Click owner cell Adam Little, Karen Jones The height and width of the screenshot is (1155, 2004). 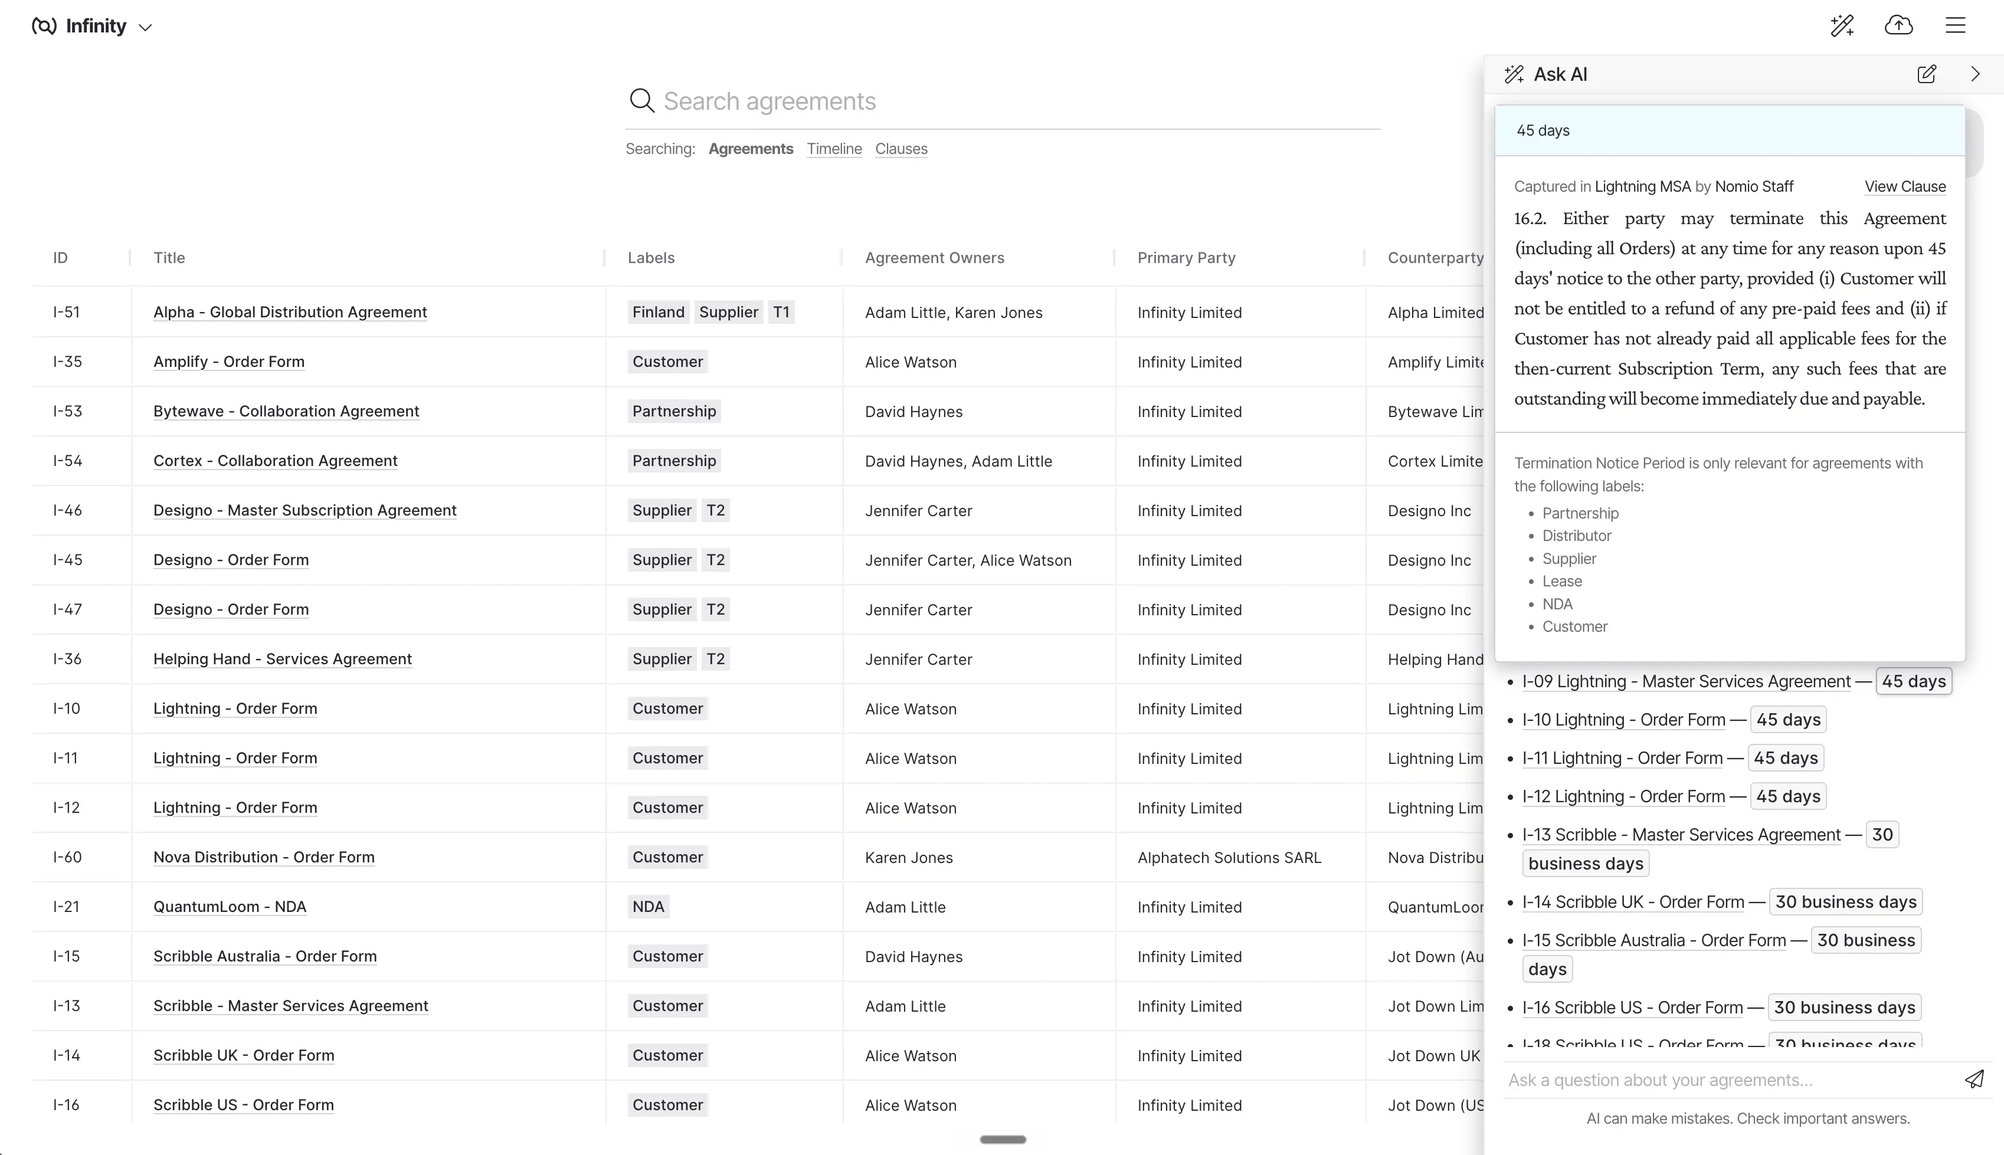(954, 313)
